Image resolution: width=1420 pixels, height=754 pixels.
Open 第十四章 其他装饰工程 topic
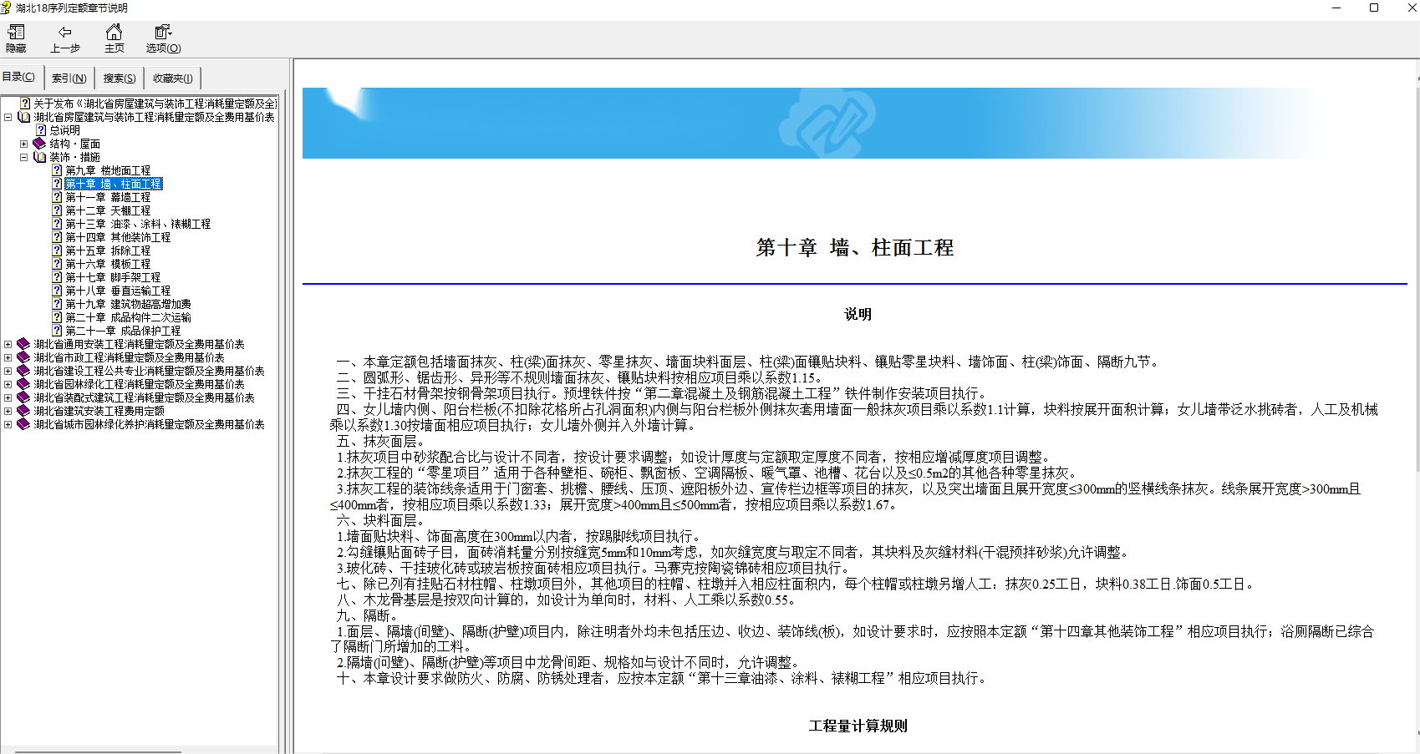click(x=118, y=237)
